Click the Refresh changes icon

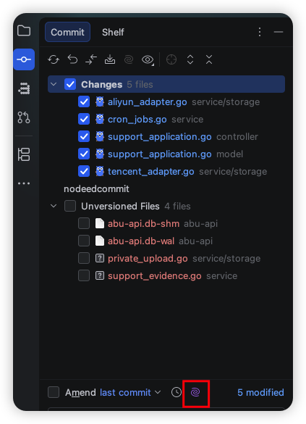pos(54,59)
